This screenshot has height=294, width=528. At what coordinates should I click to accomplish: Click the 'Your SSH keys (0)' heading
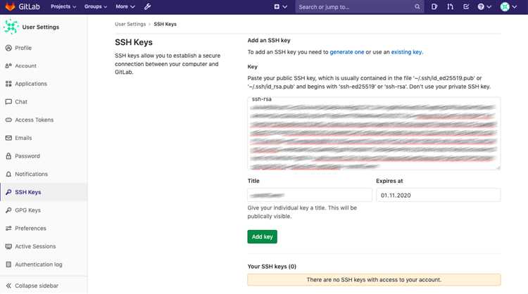pos(272,267)
